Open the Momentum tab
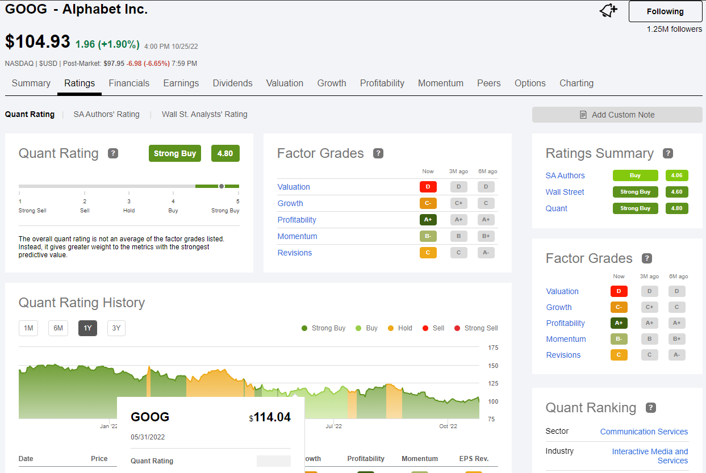The image size is (706, 473). pyautogui.click(x=441, y=83)
